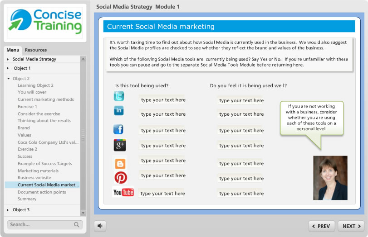Select Current marketing methods in menu
This screenshot has width=368, height=237.
click(x=46, y=100)
